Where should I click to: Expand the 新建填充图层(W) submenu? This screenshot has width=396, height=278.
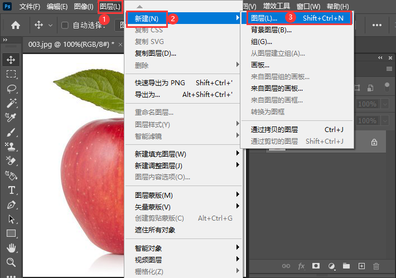(x=238, y=153)
